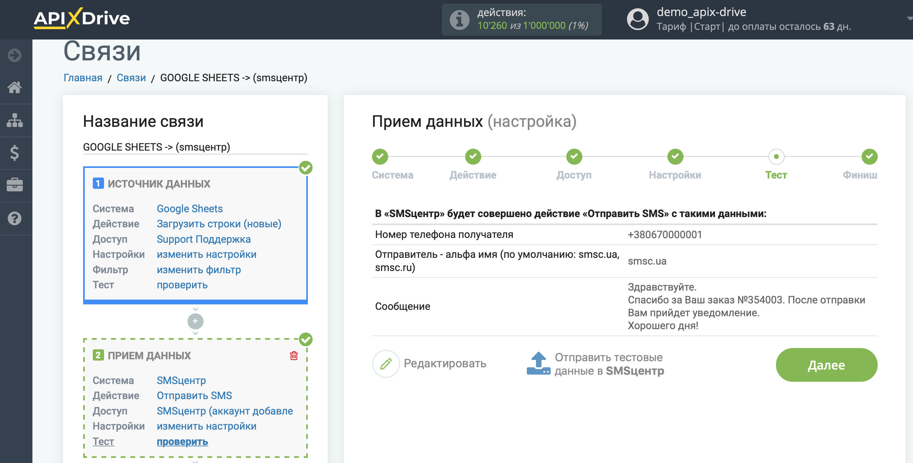
Task: Click the ПРИЕМ ДАННЫХ heading
Action: tap(149, 355)
